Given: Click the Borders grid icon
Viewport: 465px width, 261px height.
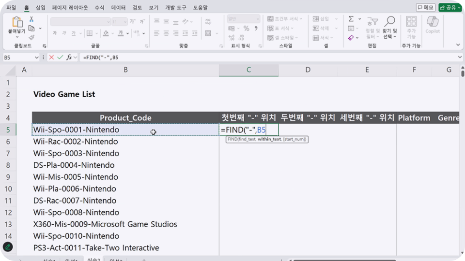Looking at the screenshot, I should click(90, 33).
